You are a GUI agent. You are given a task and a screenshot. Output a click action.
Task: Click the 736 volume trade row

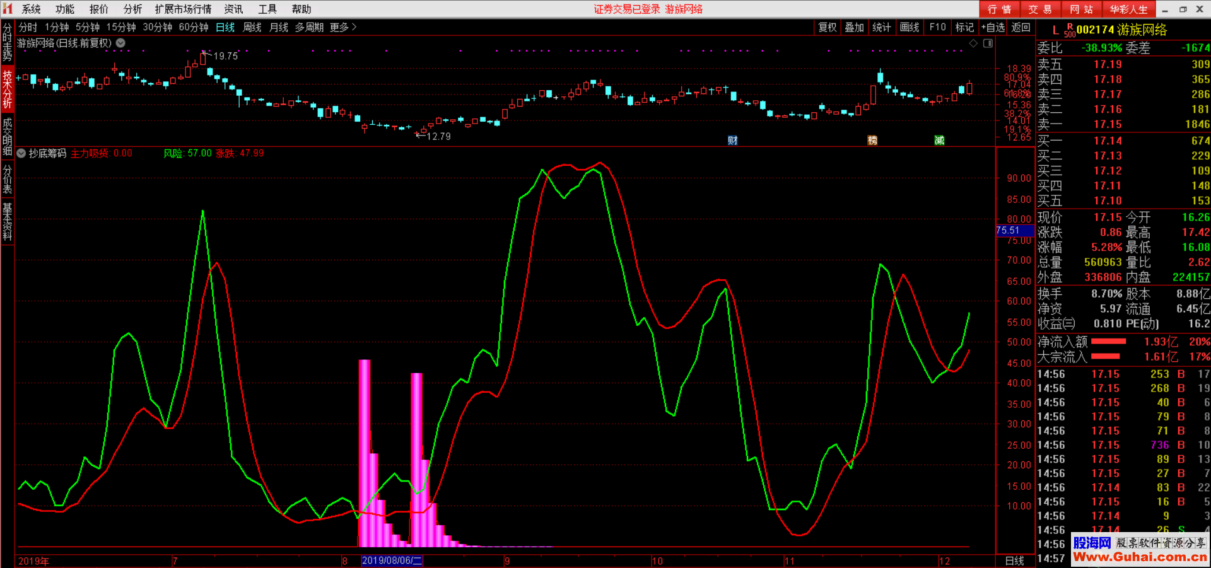coord(1123,445)
